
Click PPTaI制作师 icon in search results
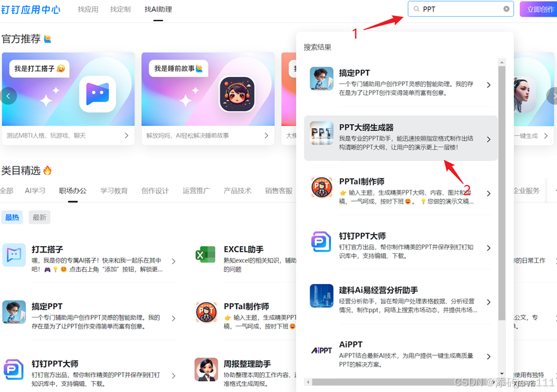321,187
